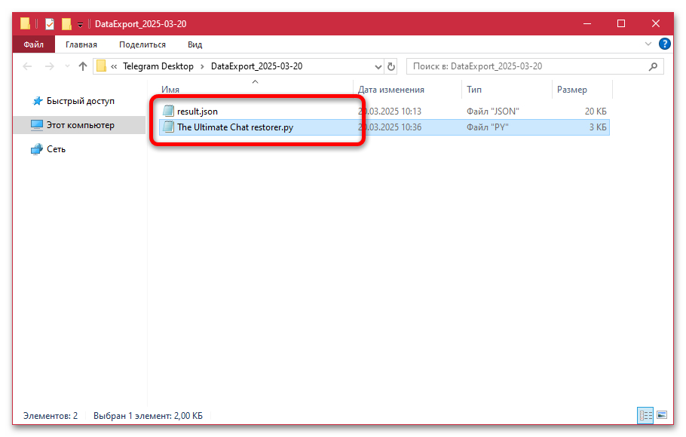Viewport: 686px width, 437px height.
Task: Open the recent locations dropdown arrow
Action: pos(66,66)
